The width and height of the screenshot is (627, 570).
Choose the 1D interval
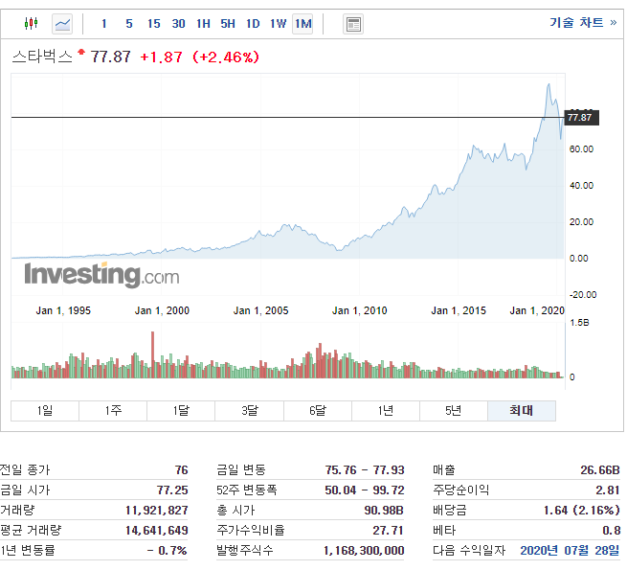[x=253, y=24]
